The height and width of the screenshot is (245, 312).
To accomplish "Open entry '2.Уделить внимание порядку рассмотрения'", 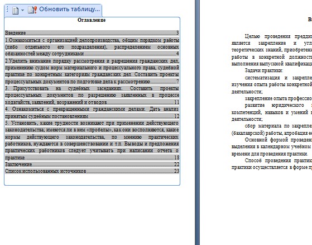I will pyautogui.click(x=92, y=71).
